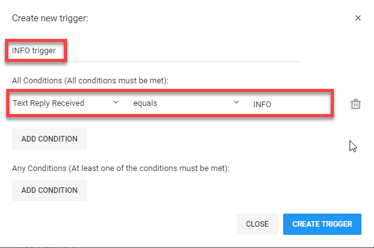Expand the Text Reply Received chevron arrow
The image size is (374, 248).
click(x=116, y=102)
